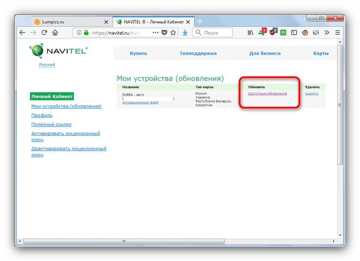Toggle the sidebar view icon
This screenshot has height=261, width=360.
point(294,33)
